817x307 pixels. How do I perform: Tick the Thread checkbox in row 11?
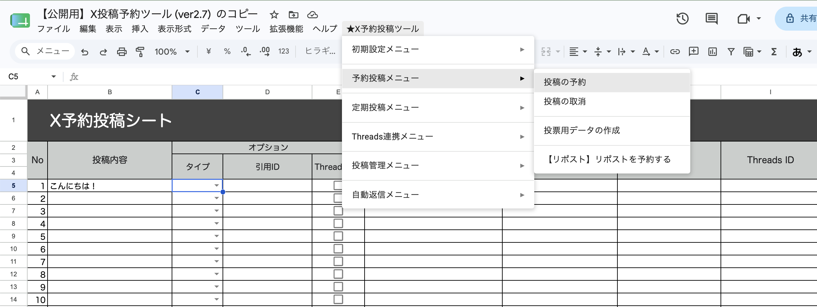pyautogui.click(x=338, y=261)
